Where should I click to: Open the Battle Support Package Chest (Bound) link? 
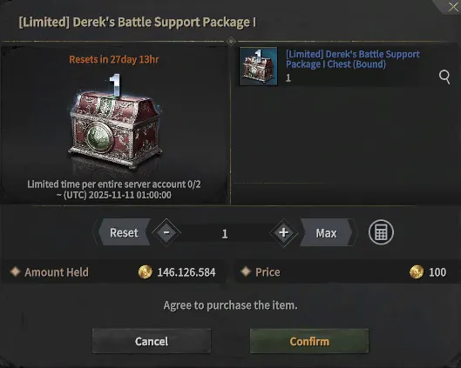353,59
